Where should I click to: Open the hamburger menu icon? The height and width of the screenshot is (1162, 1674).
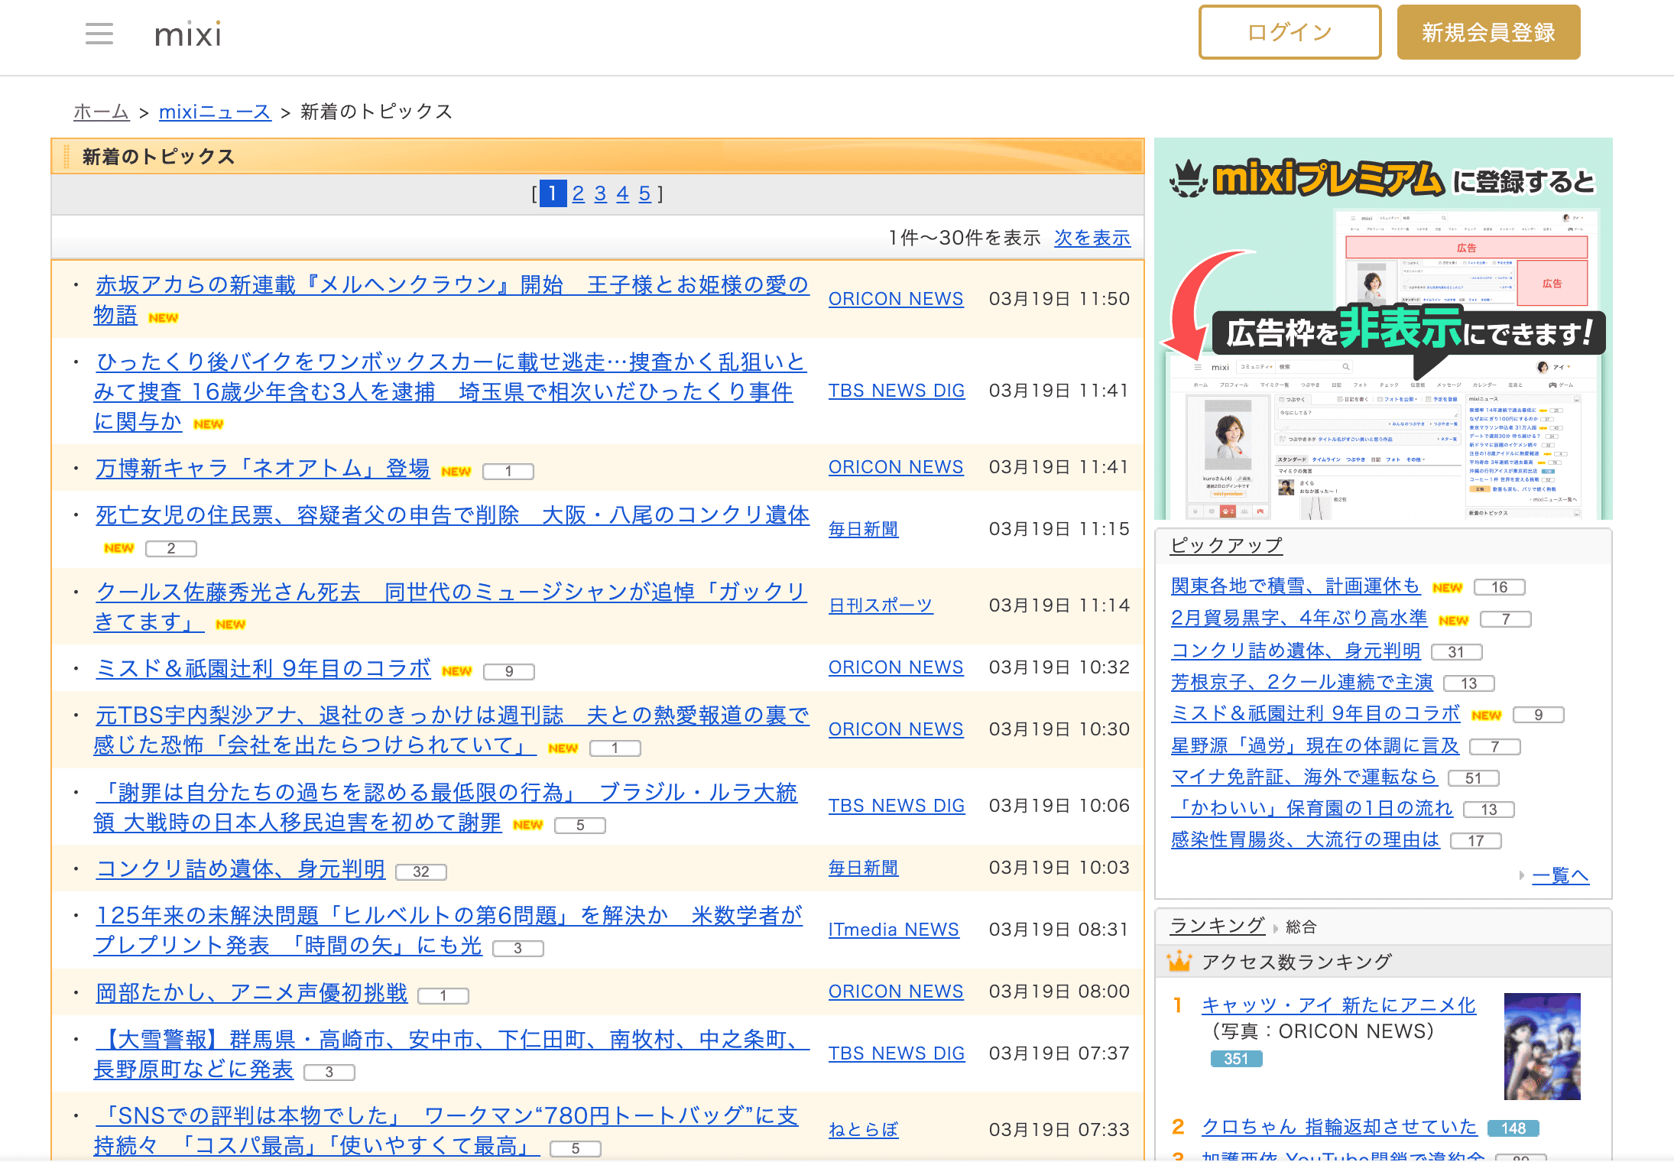[x=99, y=34]
